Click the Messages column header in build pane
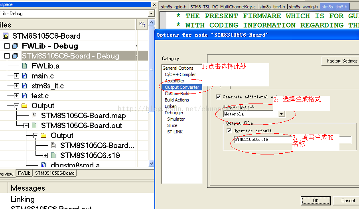 point(81,188)
